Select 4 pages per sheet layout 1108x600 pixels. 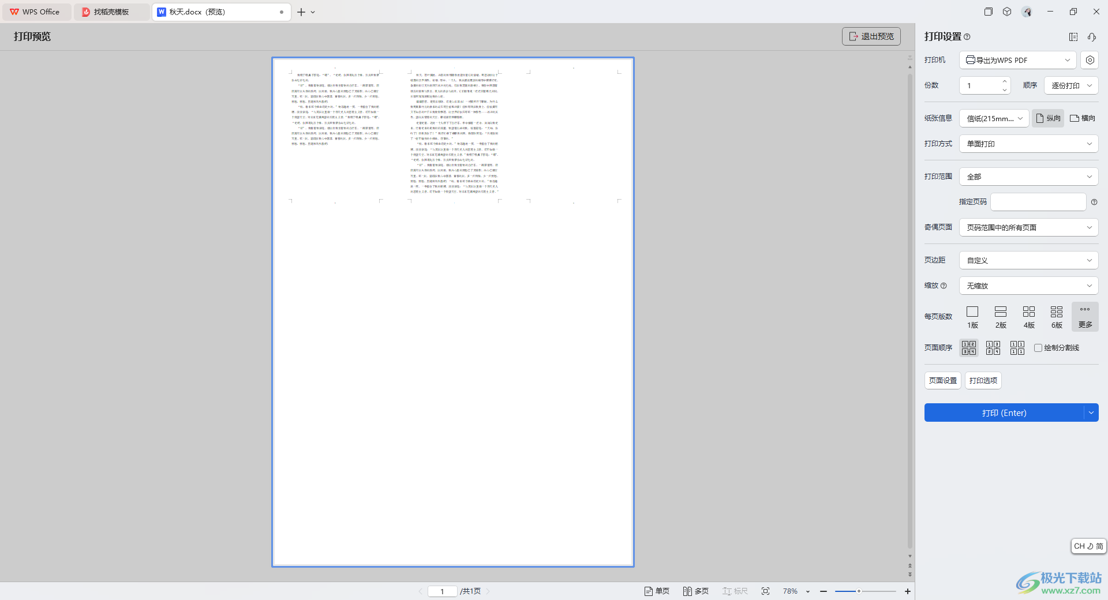[x=1029, y=317]
